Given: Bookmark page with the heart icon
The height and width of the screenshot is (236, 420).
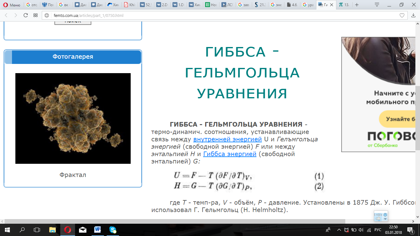Looking at the screenshot, I should [x=402, y=15].
